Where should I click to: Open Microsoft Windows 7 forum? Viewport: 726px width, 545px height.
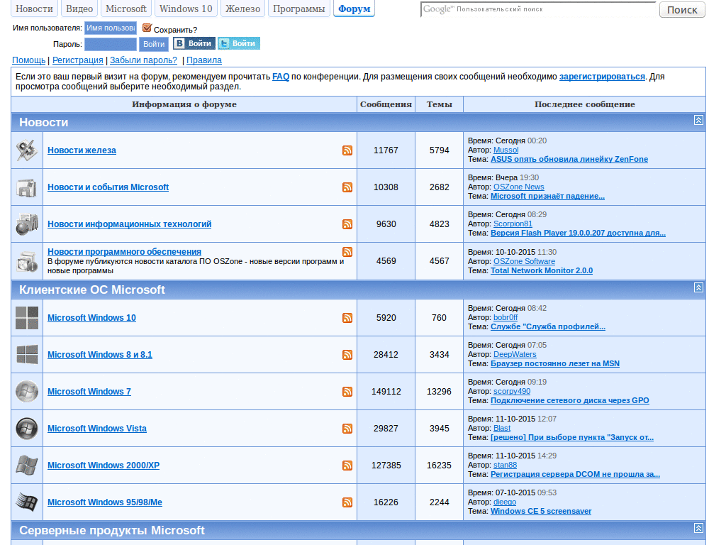(89, 392)
